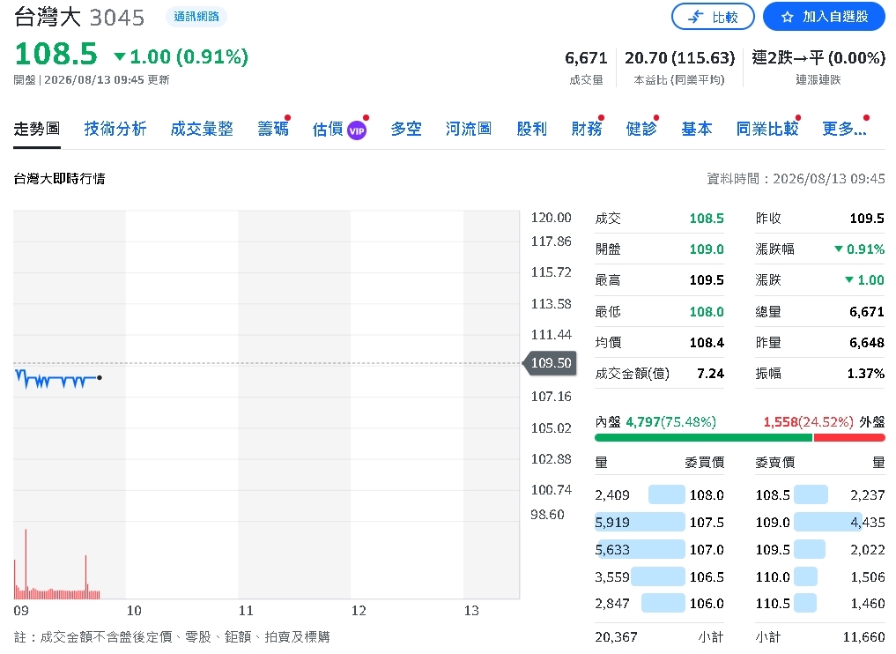Click the 漲跌幅 down arrow icon
896x654 pixels.
pyautogui.click(x=838, y=249)
